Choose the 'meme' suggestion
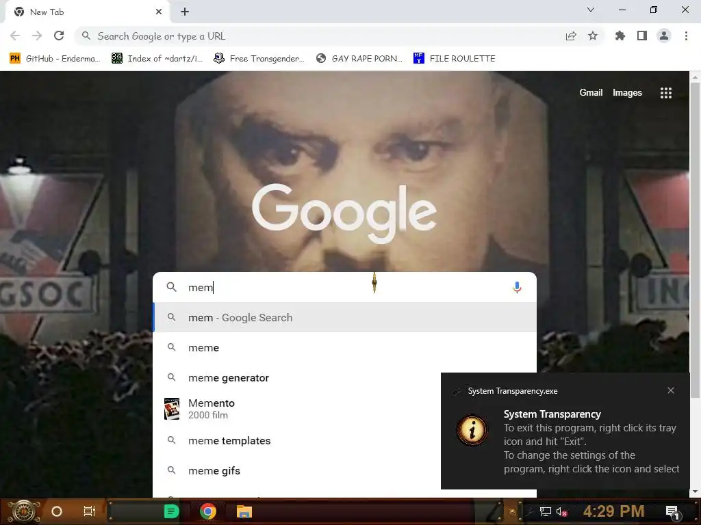 [344, 348]
